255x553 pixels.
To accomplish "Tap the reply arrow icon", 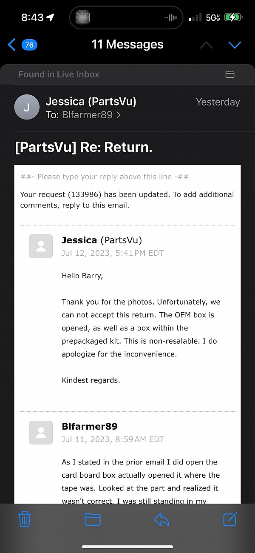I will [161, 519].
